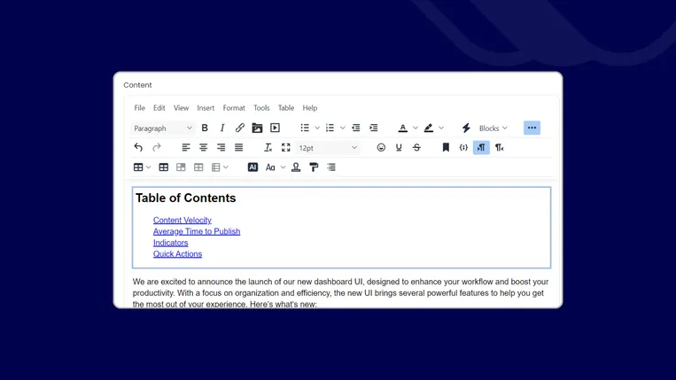Toggle italic text style
The image size is (676, 380).
[222, 128]
